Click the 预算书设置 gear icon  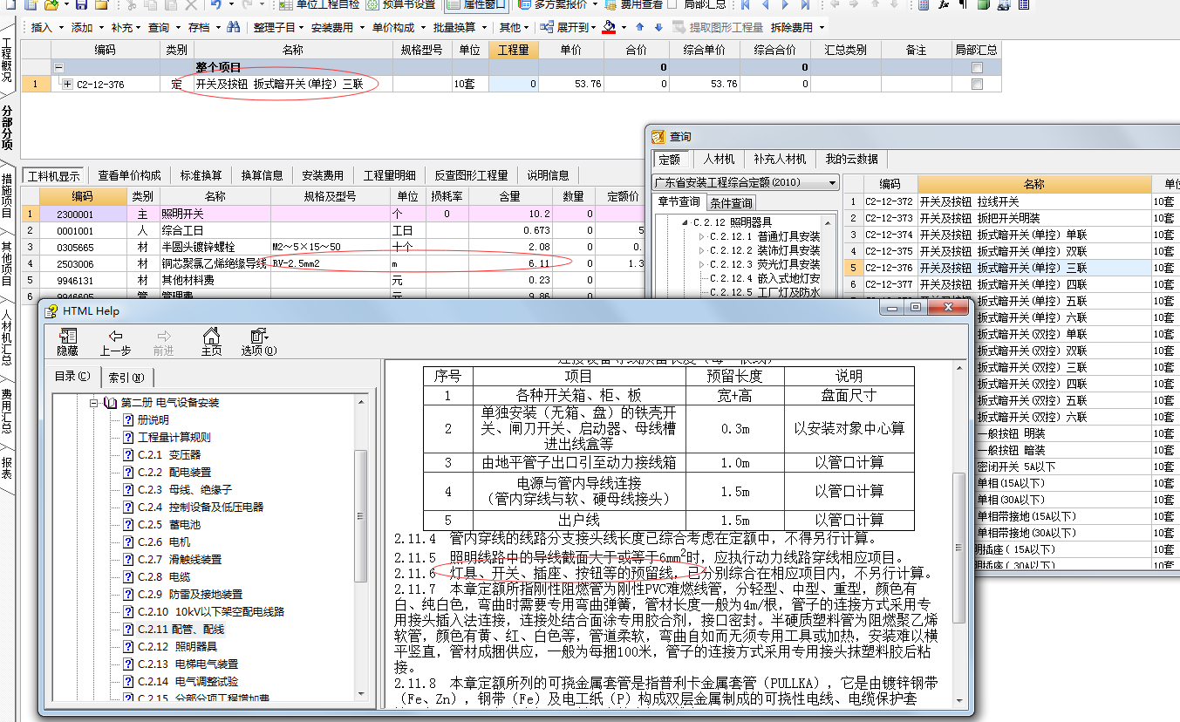(x=373, y=5)
